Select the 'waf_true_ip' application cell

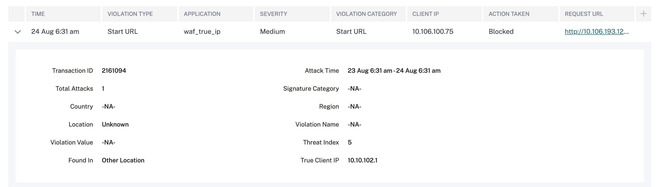[202, 32]
